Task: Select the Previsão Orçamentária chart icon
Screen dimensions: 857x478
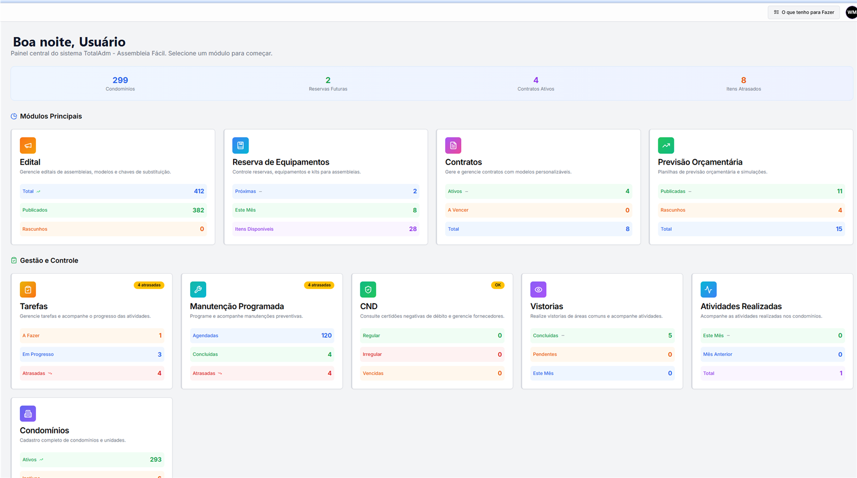Action: tap(666, 145)
